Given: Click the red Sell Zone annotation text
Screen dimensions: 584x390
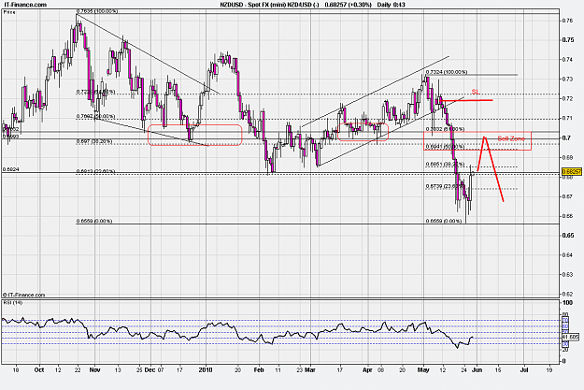Looking at the screenshot, I should 511,138.
